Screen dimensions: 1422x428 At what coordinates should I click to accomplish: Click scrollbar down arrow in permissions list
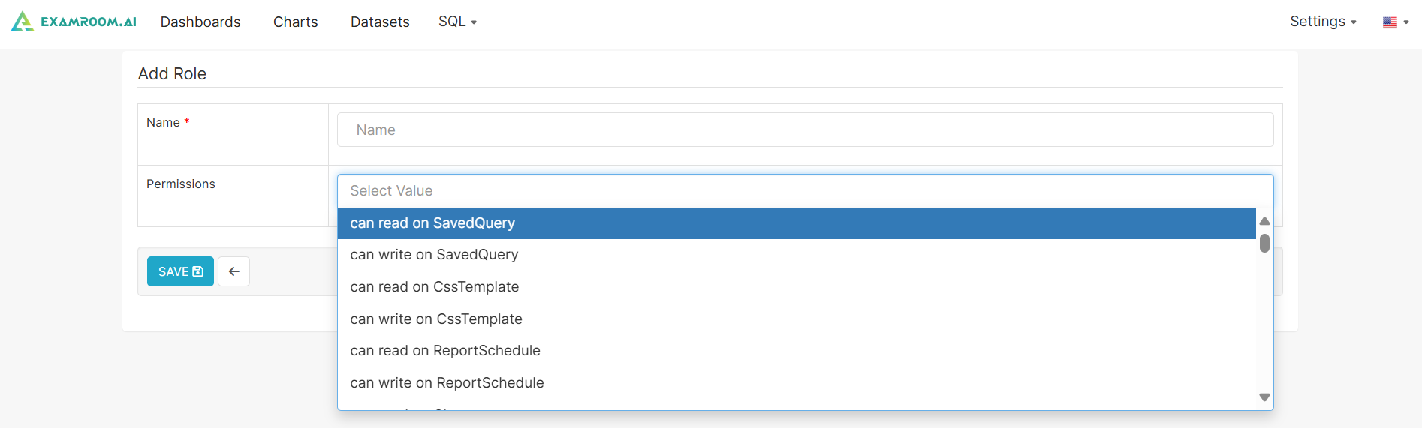pos(1264,397)
